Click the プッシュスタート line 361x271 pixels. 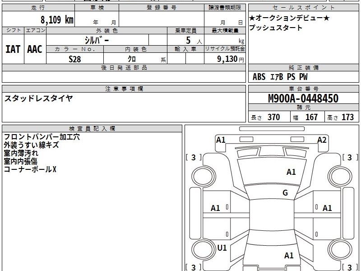click(x=276, y=28)
